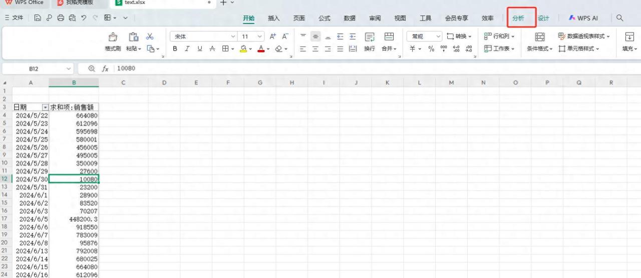This screenshot has width=641, height=278.
Task: Increase font size with A+ icon
Action: 273,37
